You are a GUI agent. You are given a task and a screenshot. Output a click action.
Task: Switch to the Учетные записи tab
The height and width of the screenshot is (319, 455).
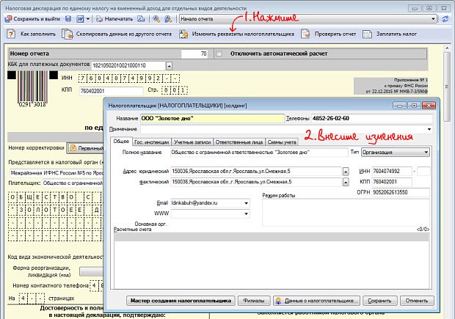pyautogui.click(x=192, y=142)
